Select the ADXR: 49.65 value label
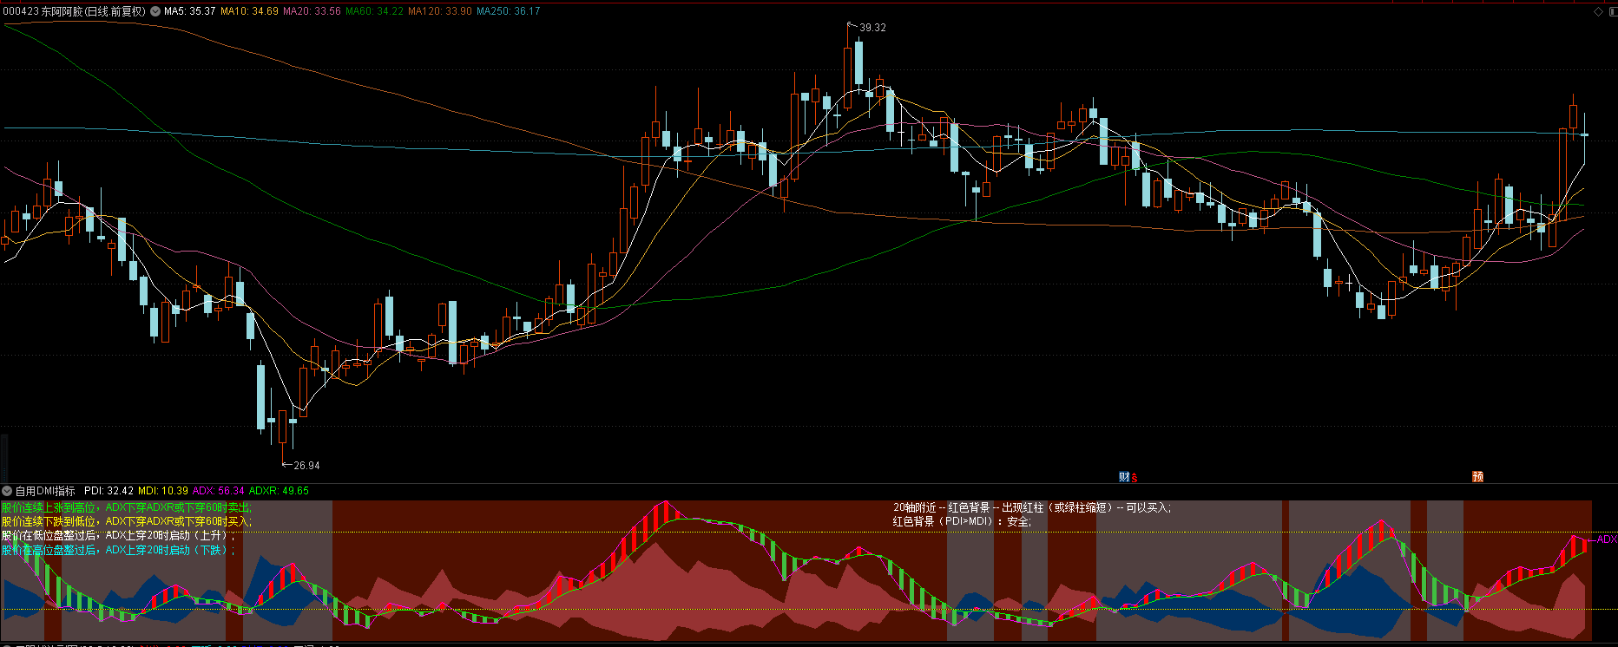Image resolution: width=1618 pixels, height=647 pixels. [279, 491]
